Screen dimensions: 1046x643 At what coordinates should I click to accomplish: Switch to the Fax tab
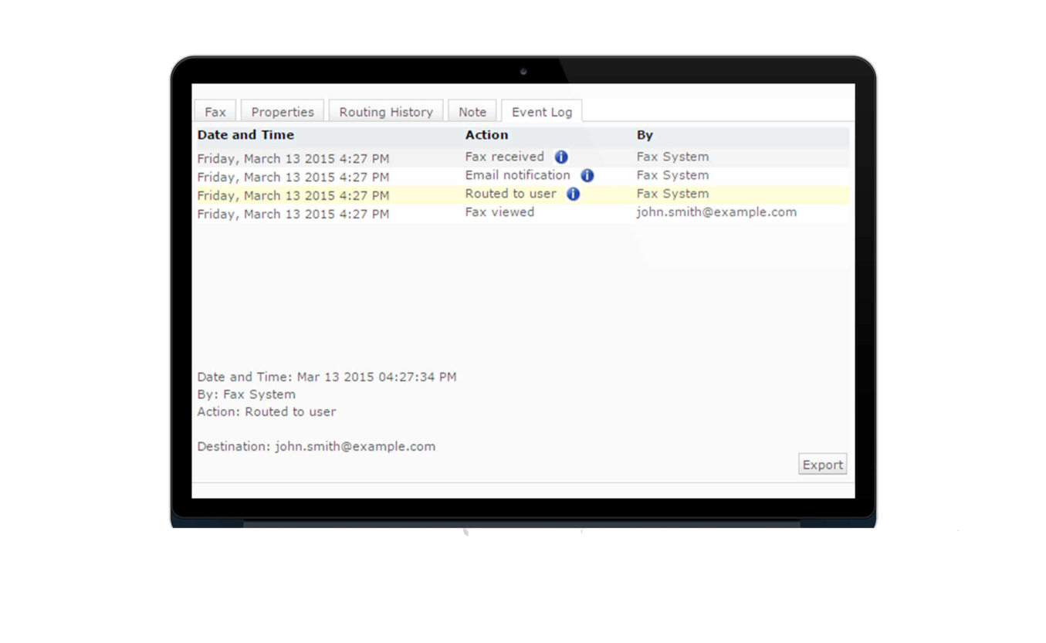[x=215, y=112]
